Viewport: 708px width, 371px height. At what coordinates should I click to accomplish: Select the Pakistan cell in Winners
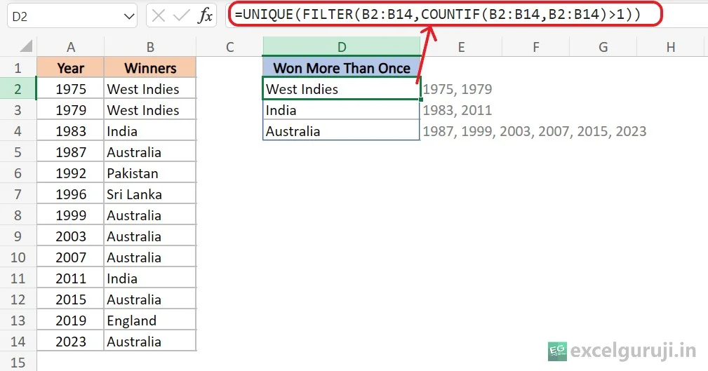[x=150, y=173]
